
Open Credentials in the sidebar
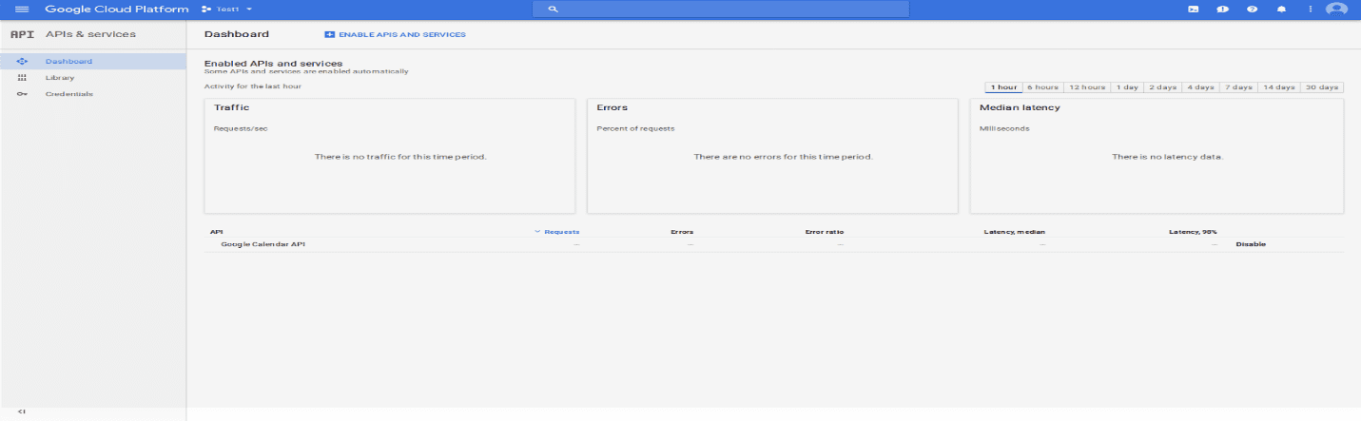pos(93,94)
